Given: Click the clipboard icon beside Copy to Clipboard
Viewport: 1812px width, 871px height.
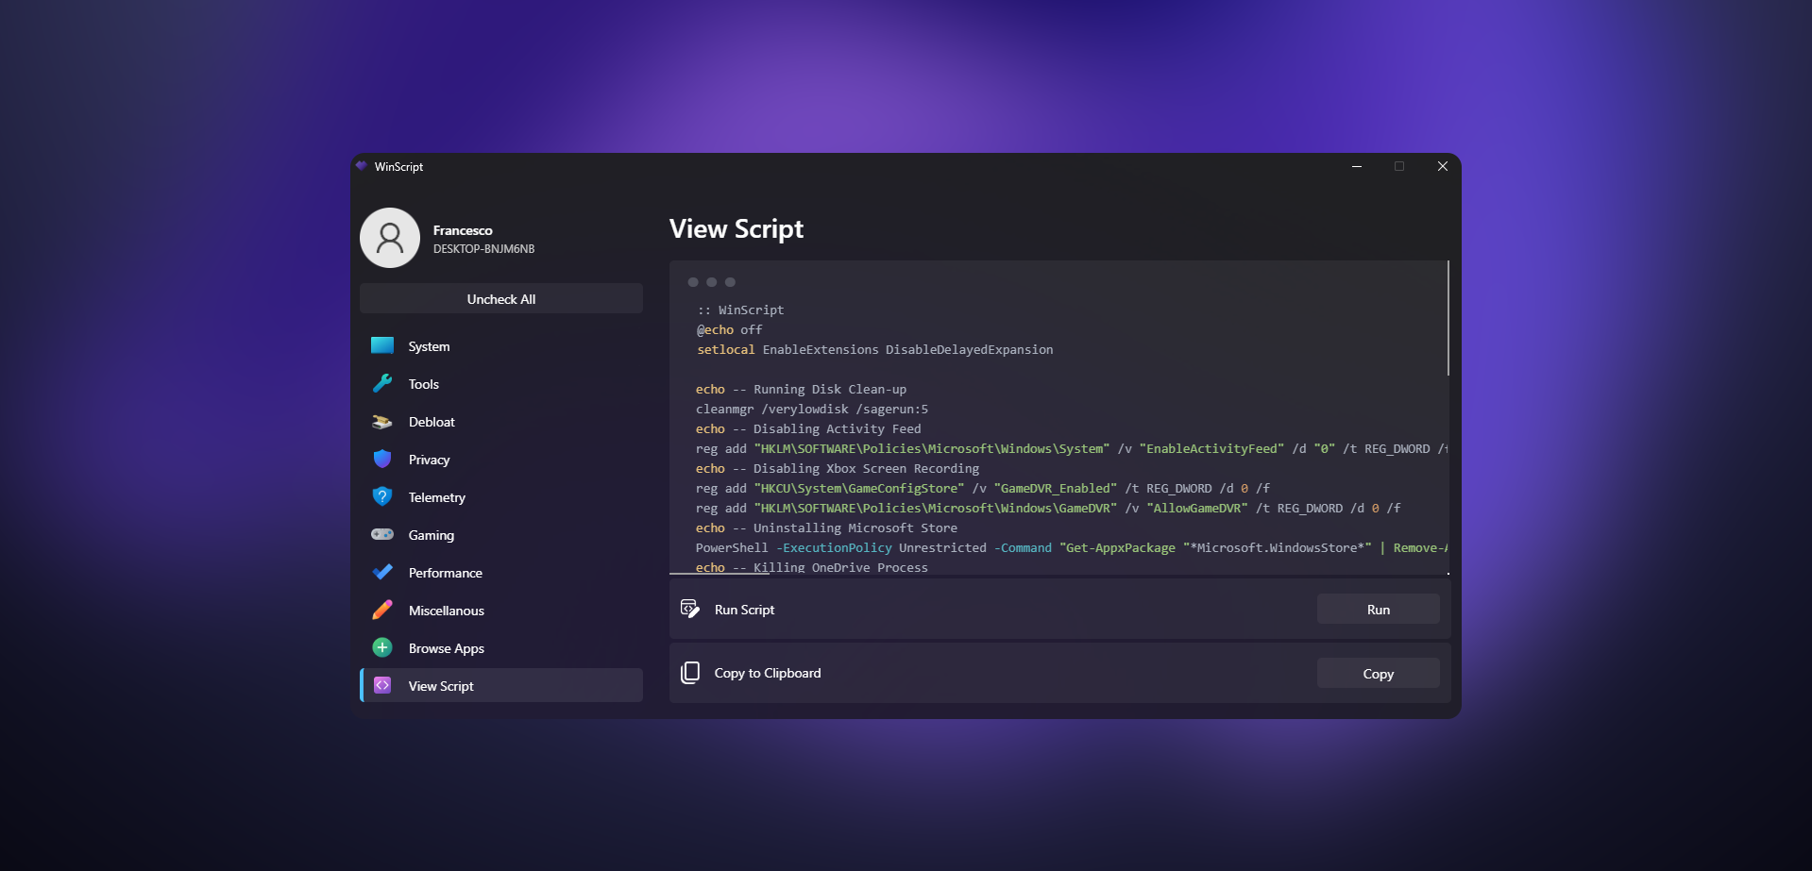Looking at the screenshot, I should coord(690,672).
